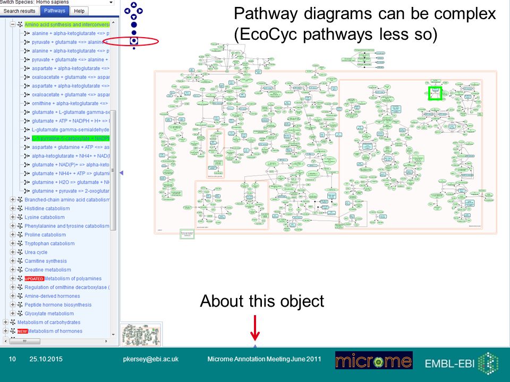The image size is (510, 382).
Task: Click reaction icon beside glutamate + NH4+ + ATP
Action: coord(27,173)
